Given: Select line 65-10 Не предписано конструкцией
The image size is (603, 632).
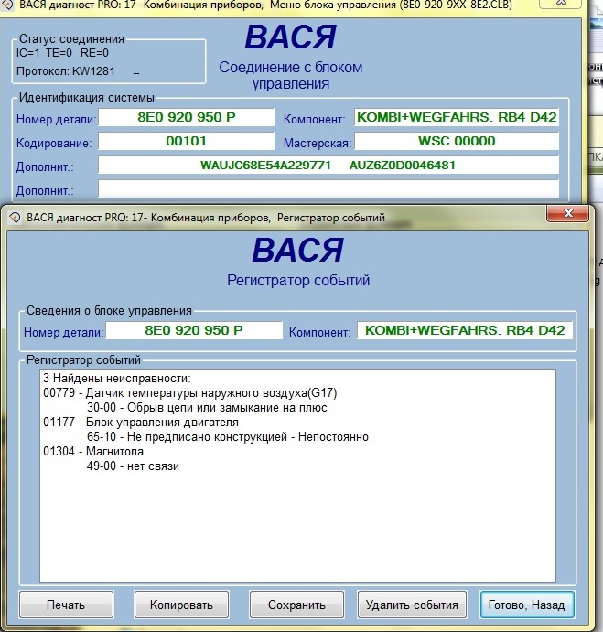Looking at the screenshot, I should tap(228, 437).
